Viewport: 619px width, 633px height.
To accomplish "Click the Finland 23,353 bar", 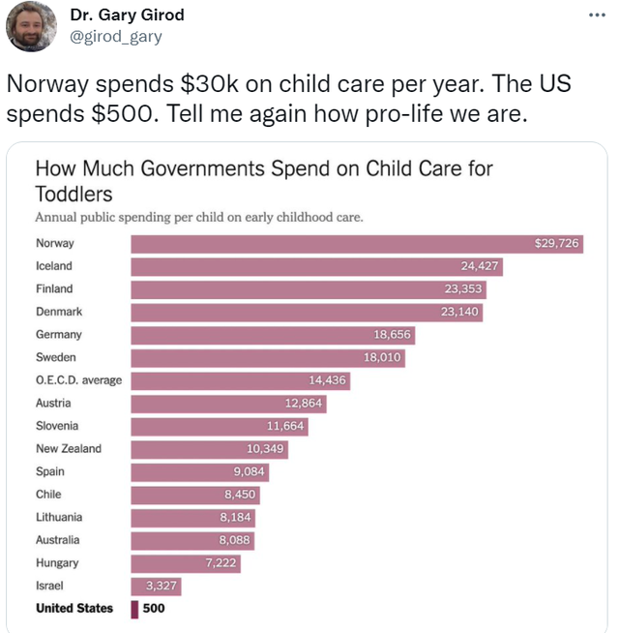I will [x=309, y=289].
